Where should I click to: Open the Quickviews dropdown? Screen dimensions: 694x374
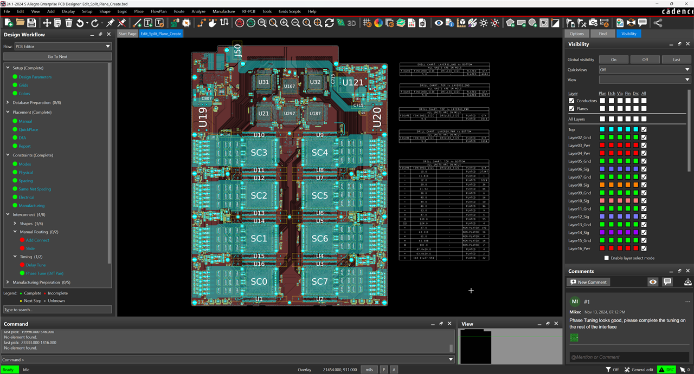tap(644, 70)
